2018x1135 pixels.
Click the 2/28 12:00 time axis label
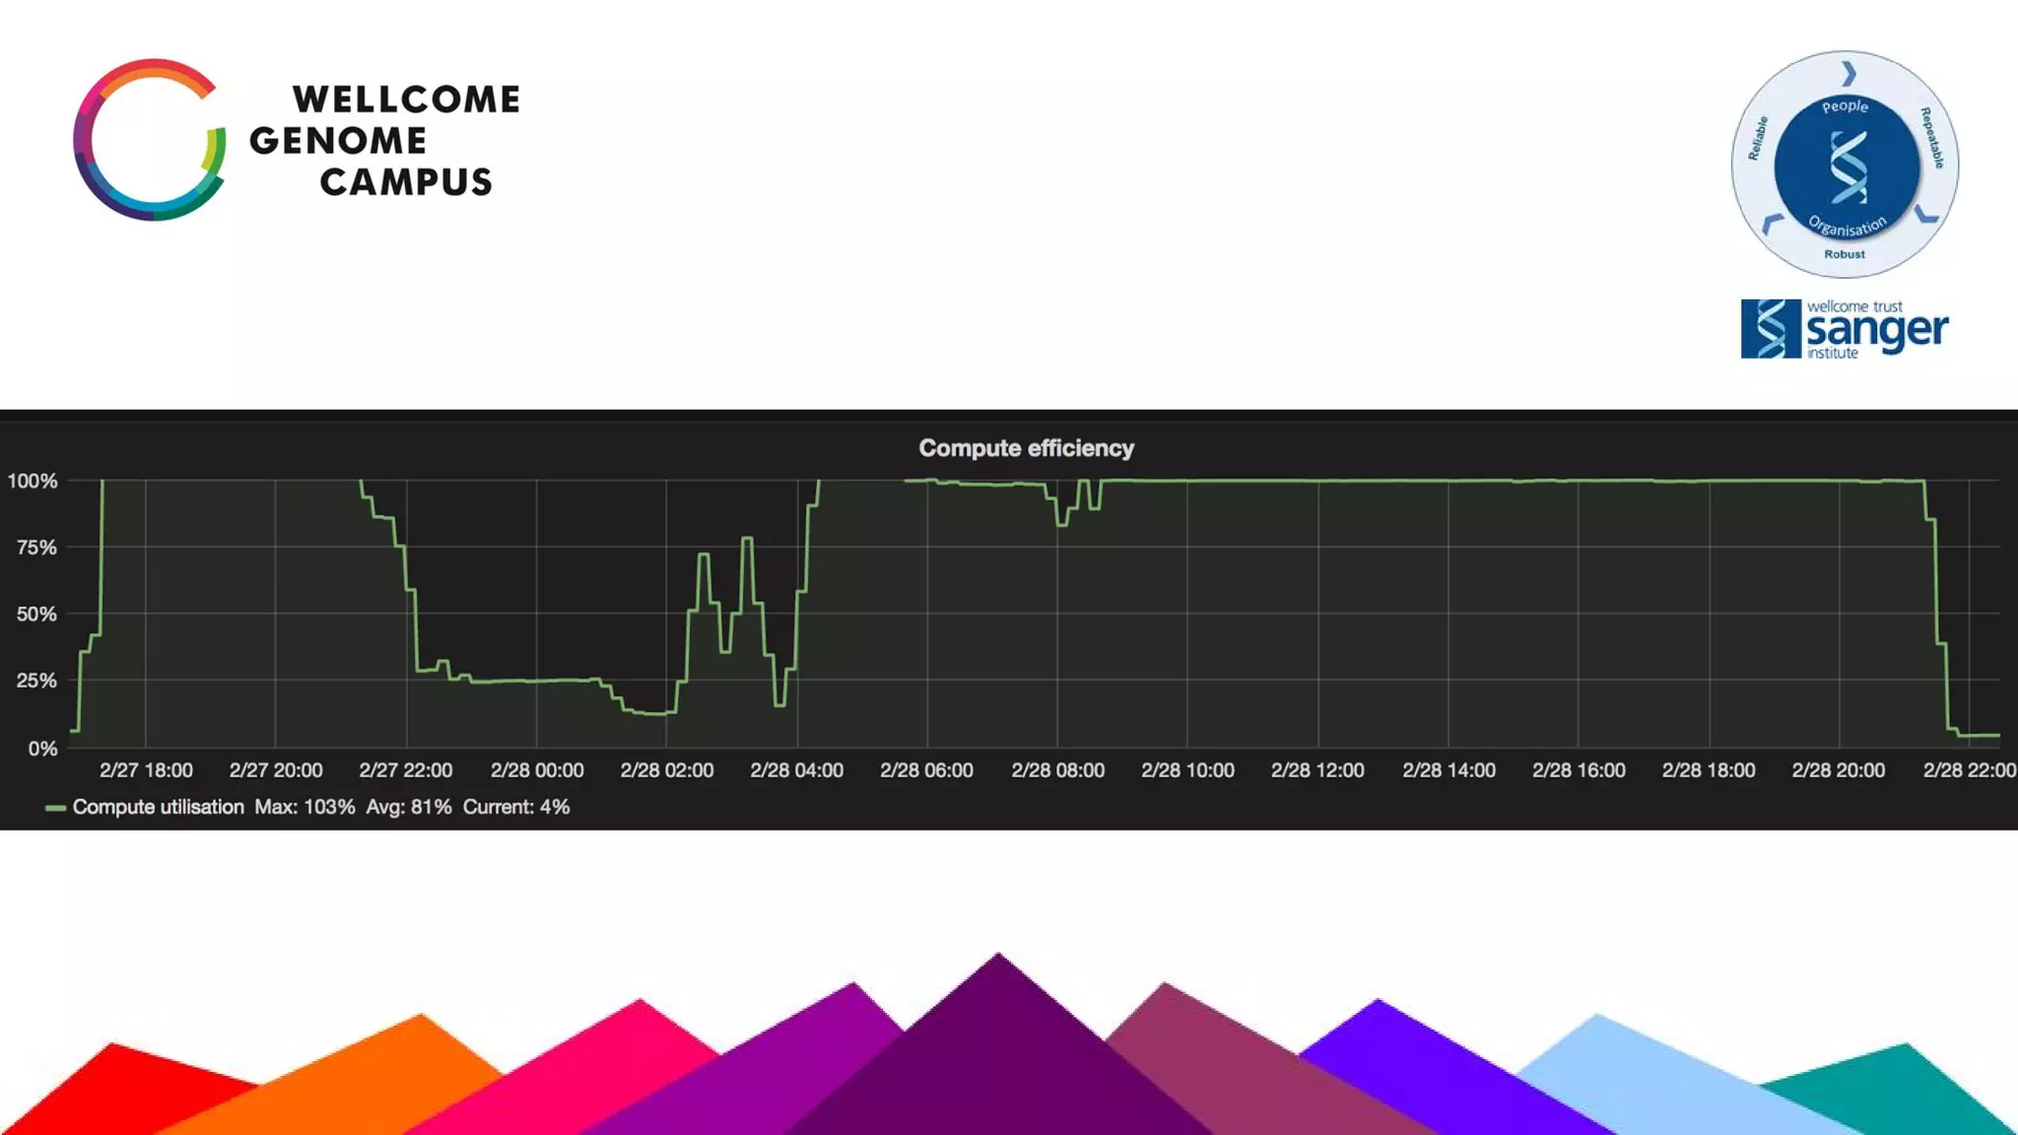point(1317,770)
